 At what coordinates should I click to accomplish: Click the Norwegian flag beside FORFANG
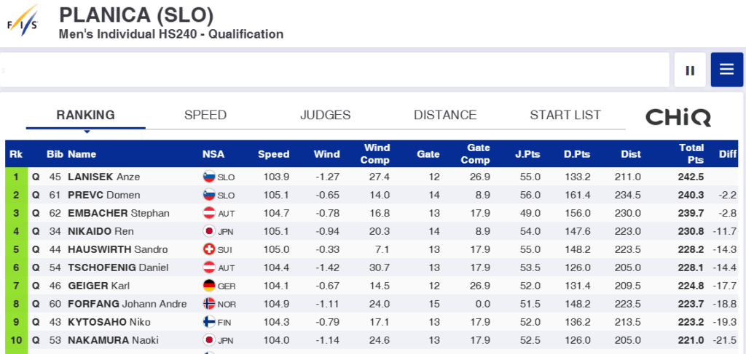click(209, 304)
